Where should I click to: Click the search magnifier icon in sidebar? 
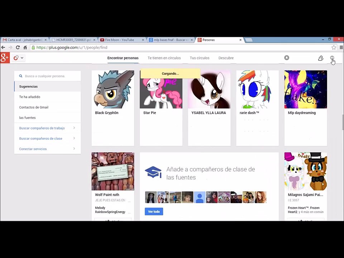coord(21,76)
